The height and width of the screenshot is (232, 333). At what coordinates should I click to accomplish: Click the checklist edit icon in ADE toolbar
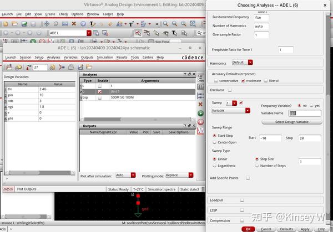click(x=80, y=67)
